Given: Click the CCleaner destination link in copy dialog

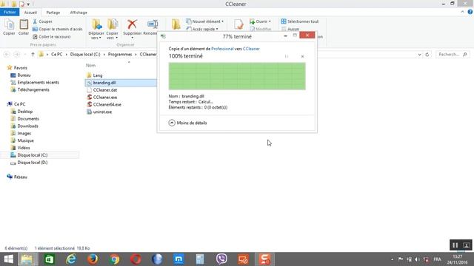Looking at the screenshot, I should point(251,49).
